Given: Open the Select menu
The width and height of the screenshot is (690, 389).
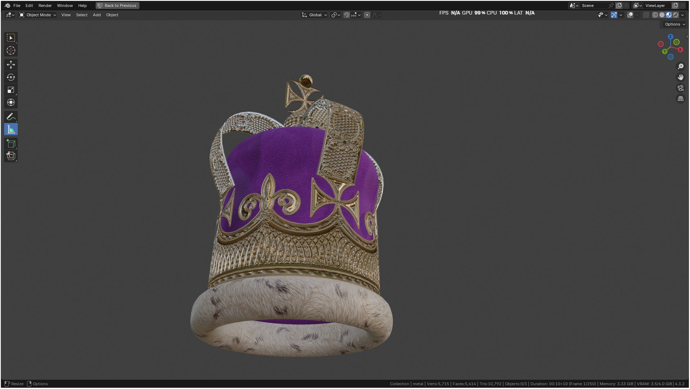Looking at the screenshot, I should 82,15.
